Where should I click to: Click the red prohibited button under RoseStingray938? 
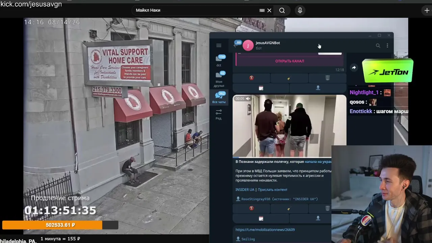point(251,209)
